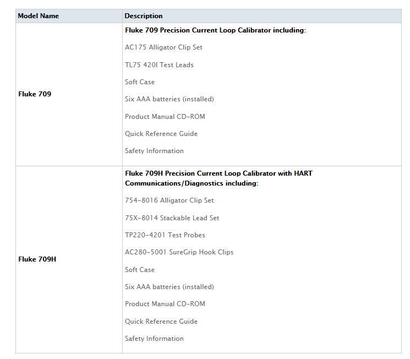Click the 'Description' column header
Viewport: 410px width, 359px height.
pyautogui.click(x=262, y=16)
